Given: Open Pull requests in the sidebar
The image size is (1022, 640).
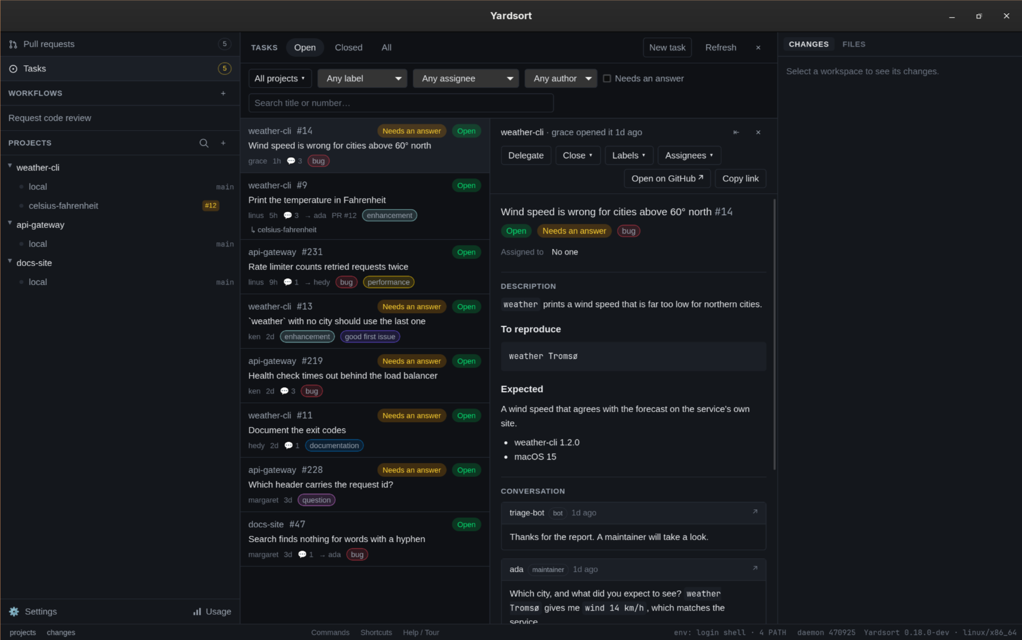Looking at the screenshot, I should (x=120, y=44).
